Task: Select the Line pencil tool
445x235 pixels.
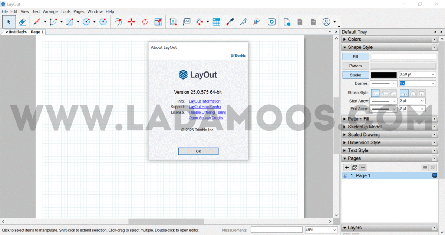Action: pos(37,22)
